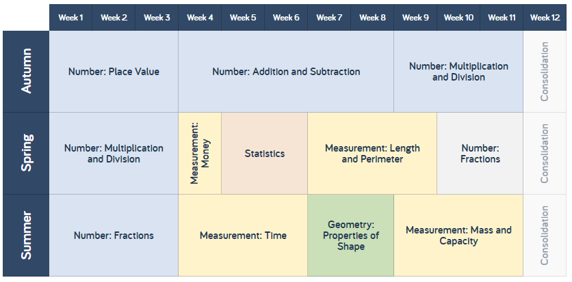This screenshot has width=572, height=282.
Task: Select the Week 6 header cell
Action: click(x=286, y=18)
